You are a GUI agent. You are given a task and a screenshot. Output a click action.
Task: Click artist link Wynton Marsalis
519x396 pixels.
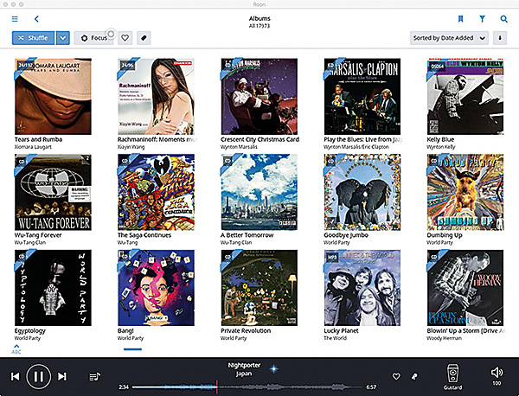pyautogui.click(x=239, y=147)
